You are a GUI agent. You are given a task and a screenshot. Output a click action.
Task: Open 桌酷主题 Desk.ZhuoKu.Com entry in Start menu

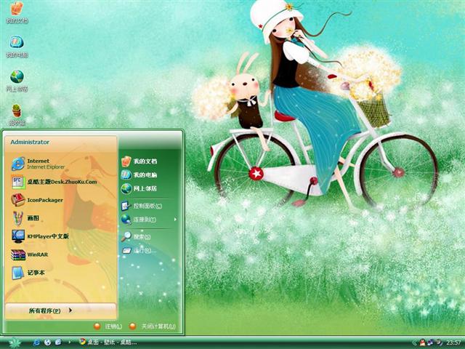54,182
